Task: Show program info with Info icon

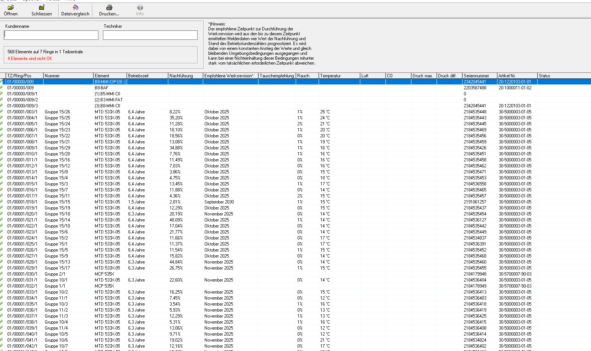Action: [140, 10]
